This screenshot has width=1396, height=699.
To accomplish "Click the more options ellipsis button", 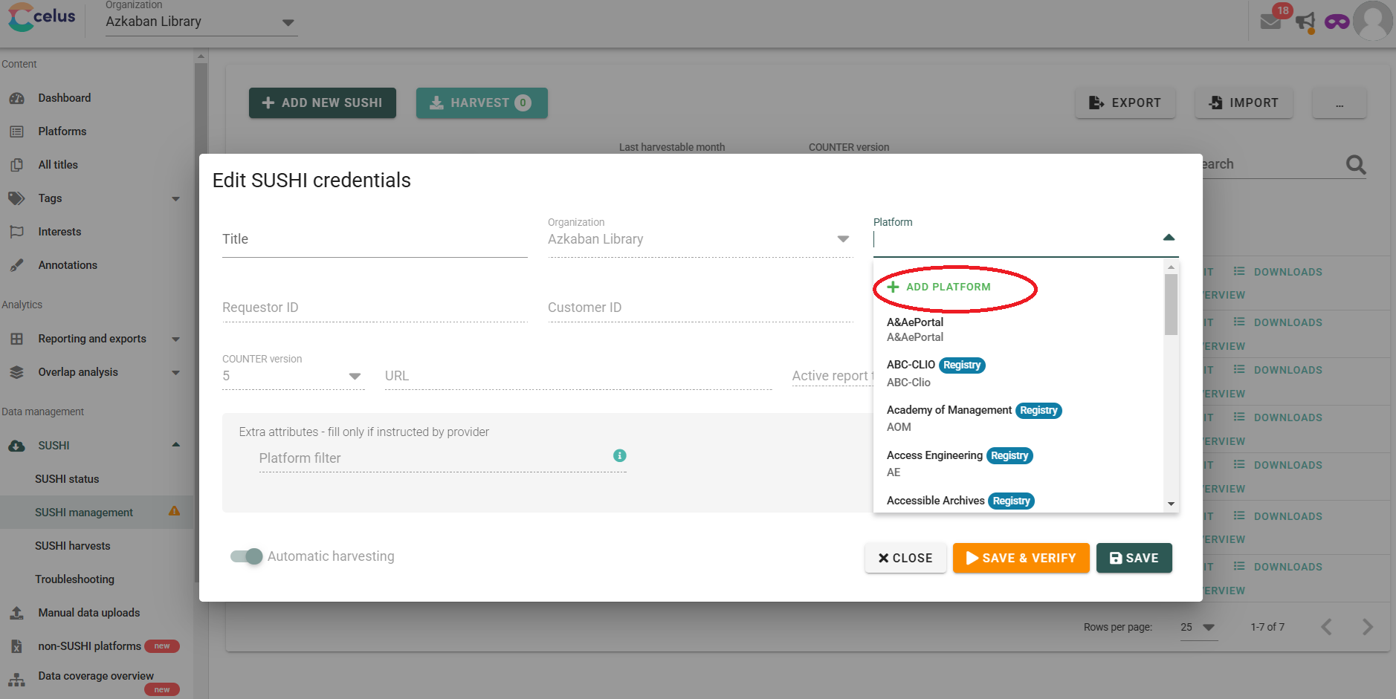I will (x=1340, y=103).
